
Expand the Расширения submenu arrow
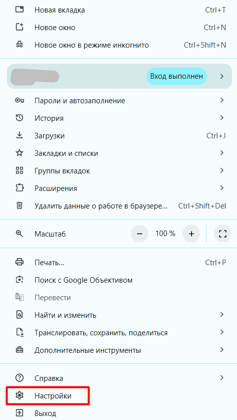pyautogui.click(x=221, y=188)
